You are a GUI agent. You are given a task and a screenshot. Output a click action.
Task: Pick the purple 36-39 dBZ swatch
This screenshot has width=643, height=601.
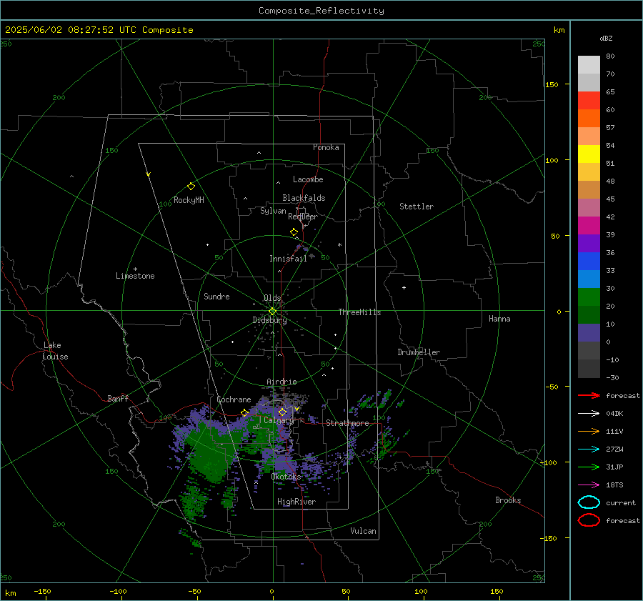pos(589,244)
